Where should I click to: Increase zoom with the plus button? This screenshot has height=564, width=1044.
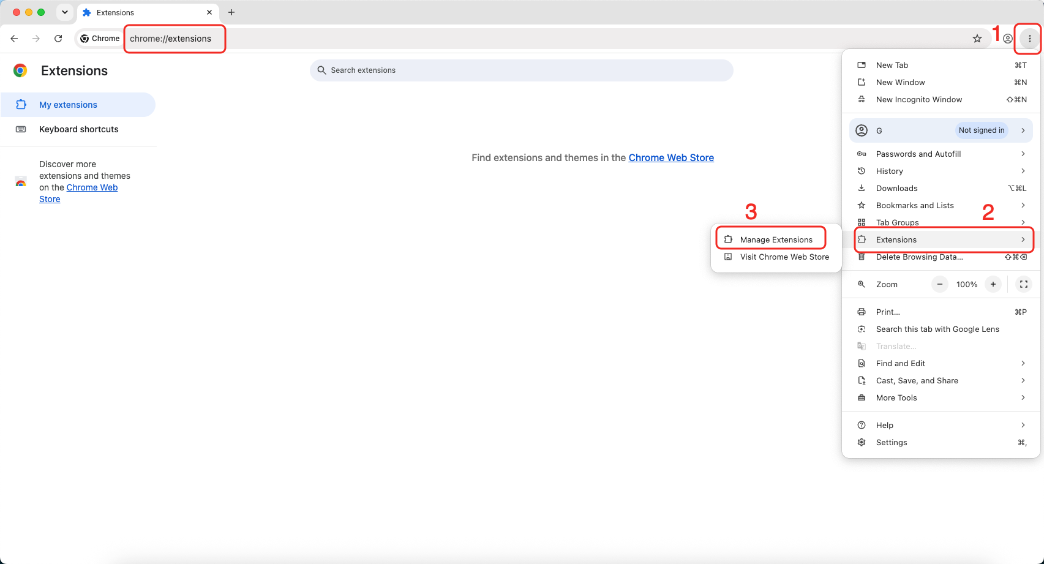(x=993, y=284)
